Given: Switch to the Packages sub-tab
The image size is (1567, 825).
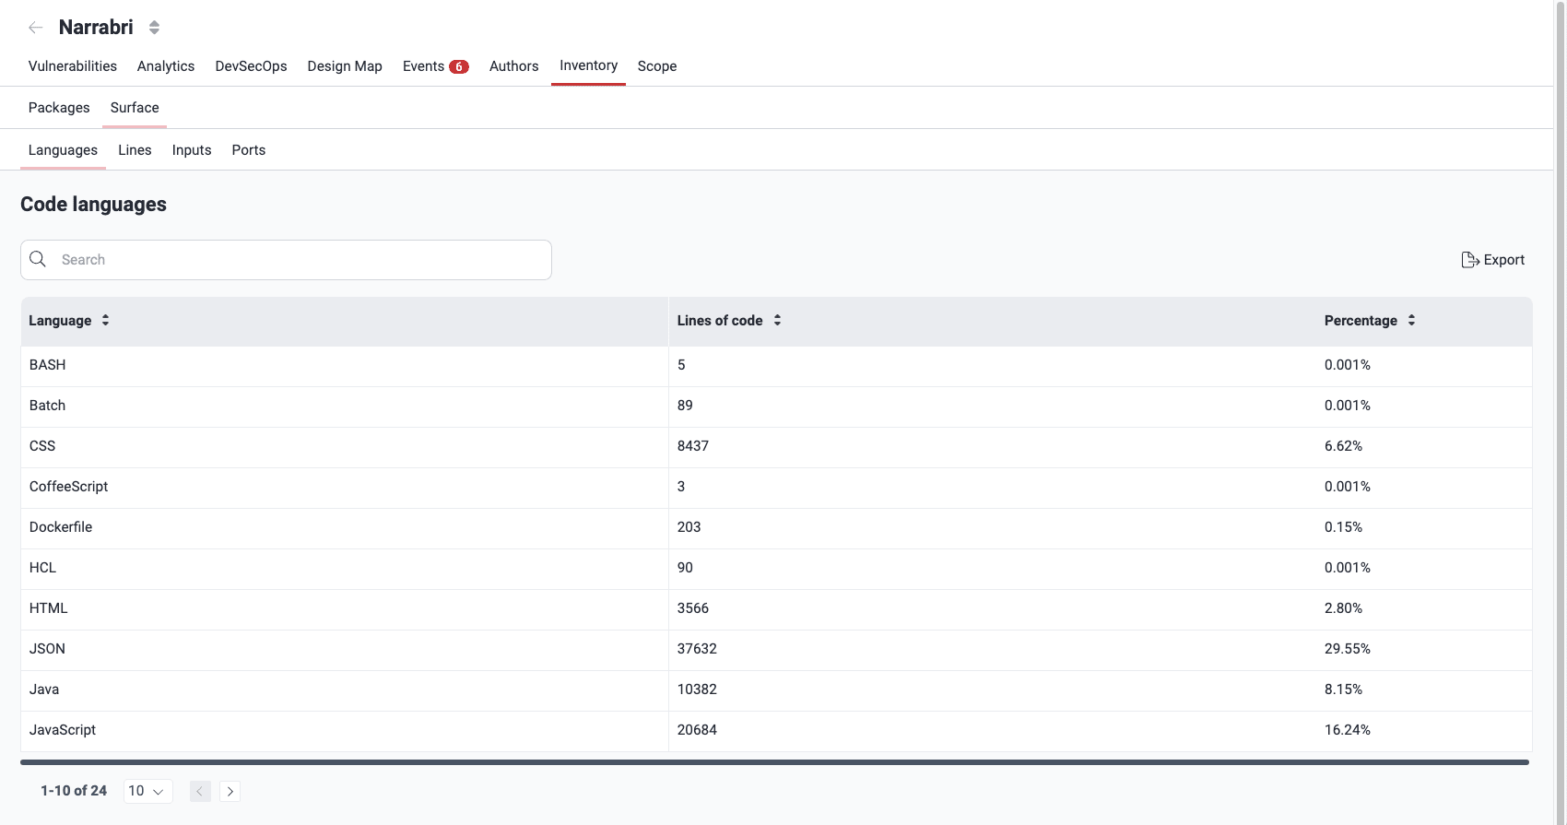Looking at the screenshot, I should pos(59,108).
